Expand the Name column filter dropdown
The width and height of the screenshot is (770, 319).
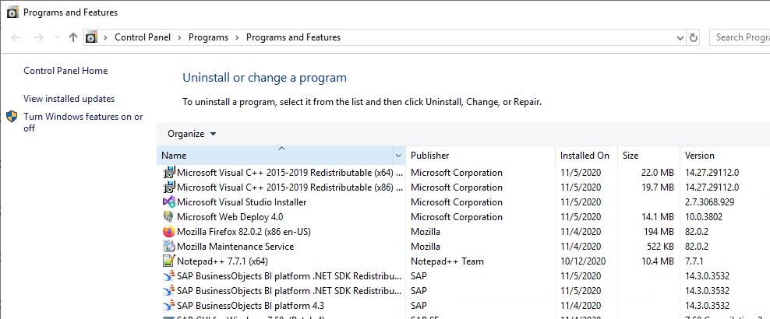tap(399, 156)
